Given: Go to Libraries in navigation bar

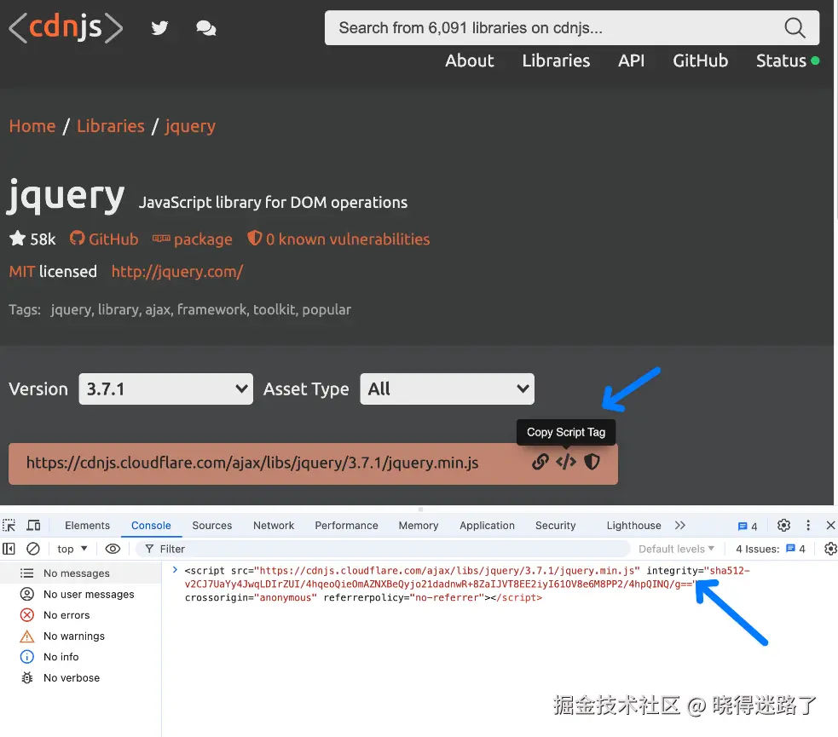Looking at the screenshot, I should 556,60.
